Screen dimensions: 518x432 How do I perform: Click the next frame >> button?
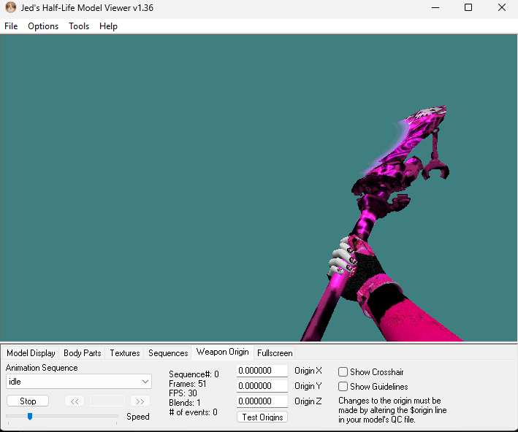click(x=140, y=401)
